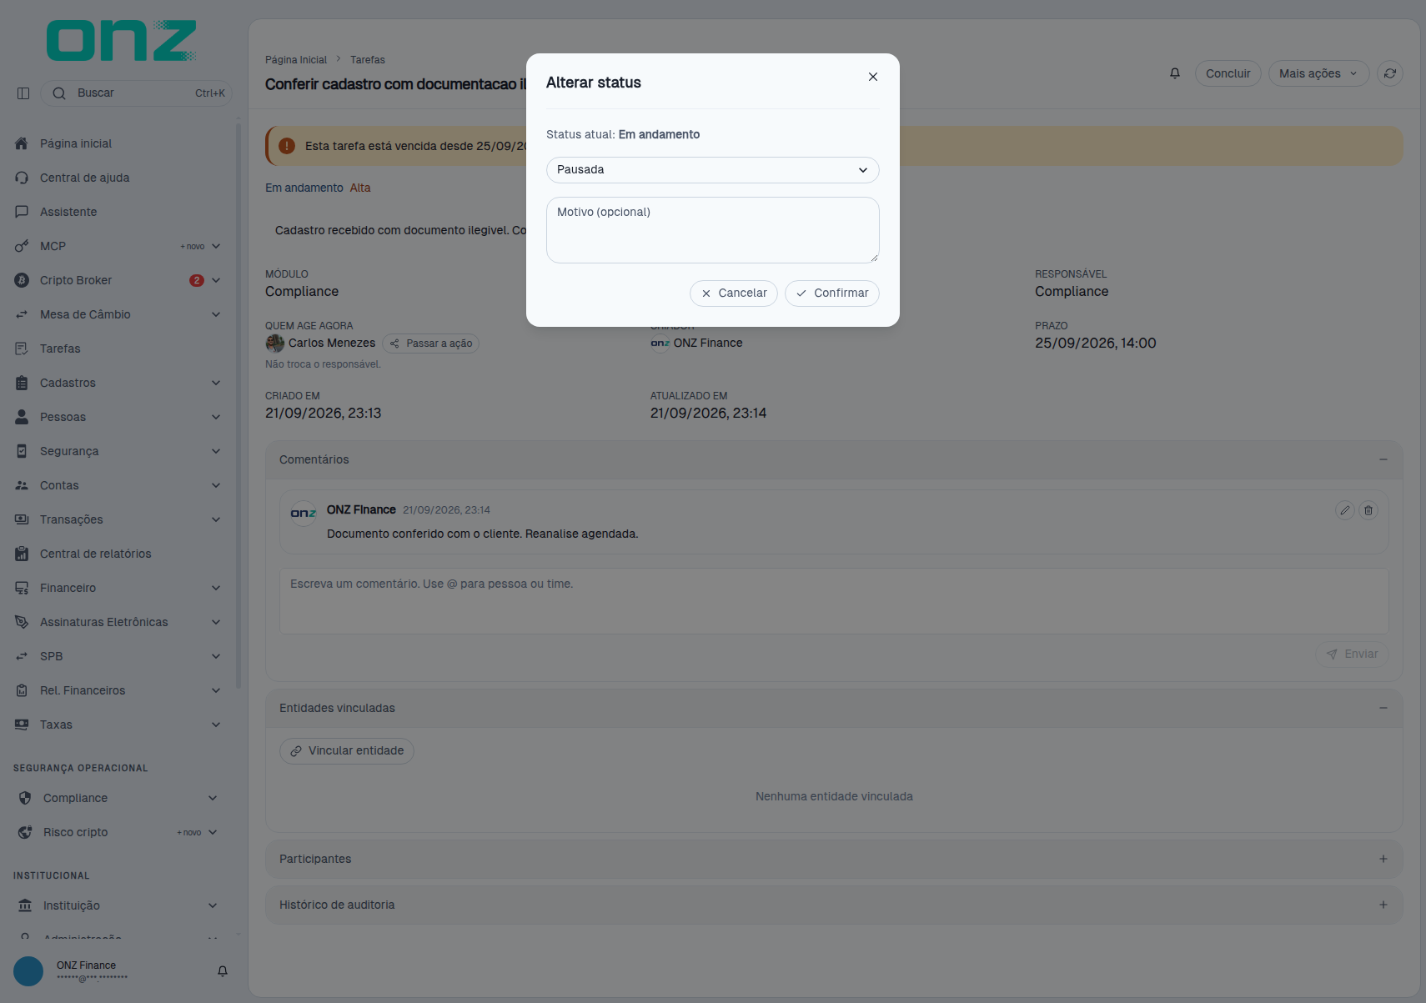Screen dimensions: 1426x1003
Task: Expand the MCP menu chevron
Action: [216, 246]
